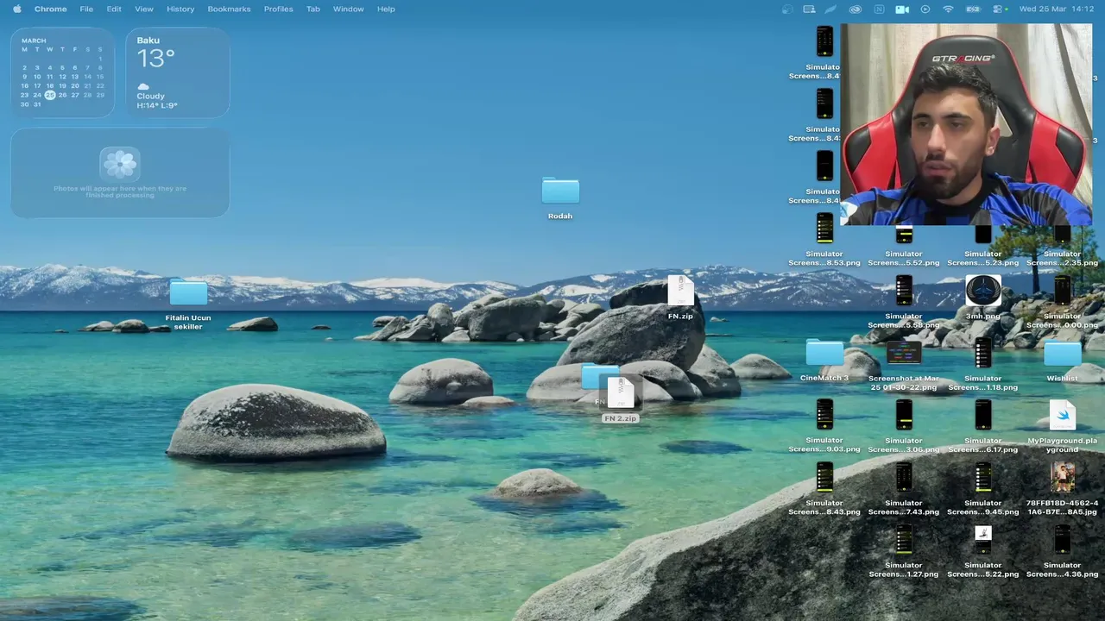
Task: Select Screenshot at Mar 25 01-30-22.png file
Action: [x=904, y=353]
